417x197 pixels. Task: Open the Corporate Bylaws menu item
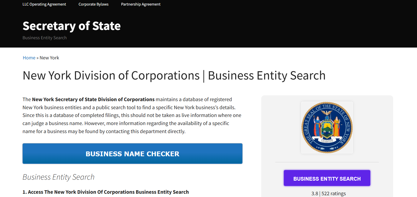point(93,4)
